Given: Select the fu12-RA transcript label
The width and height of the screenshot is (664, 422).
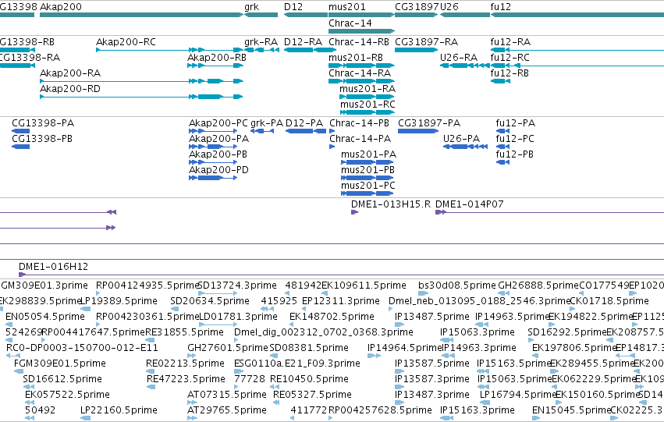Looking at the screenshot, I should pos(510,42).
